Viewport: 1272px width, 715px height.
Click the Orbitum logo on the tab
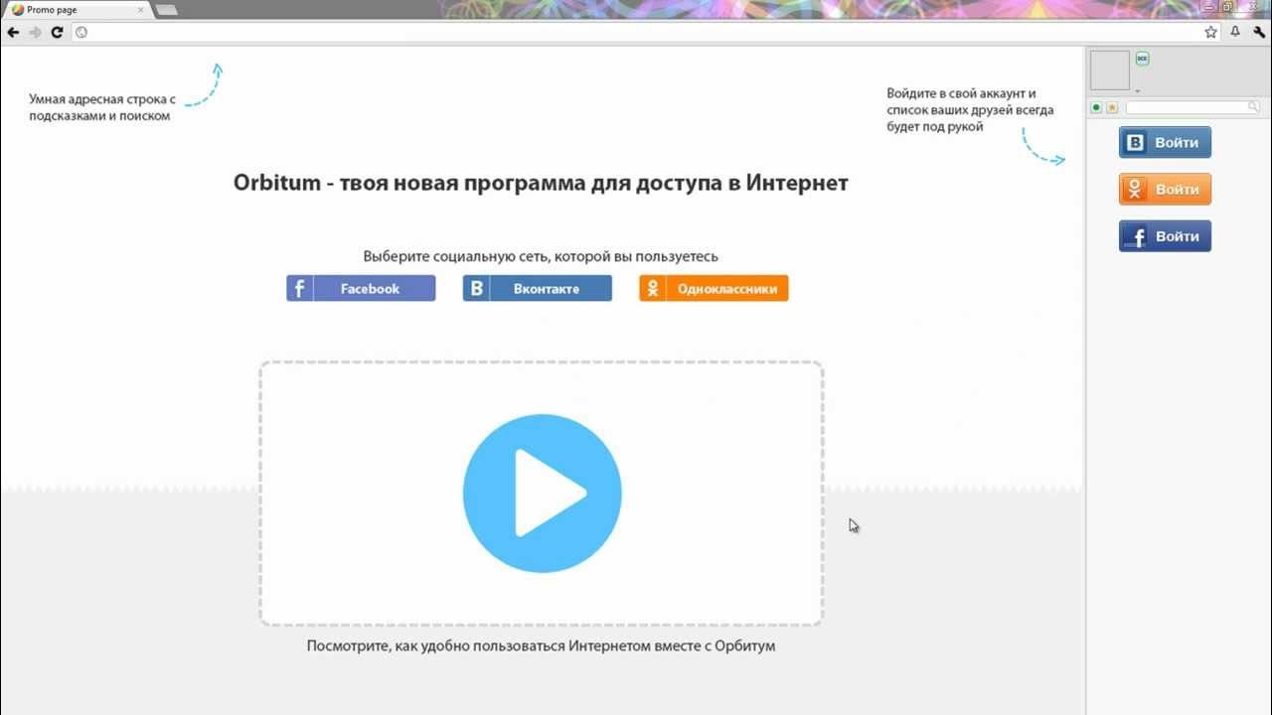tap(18, 10)
